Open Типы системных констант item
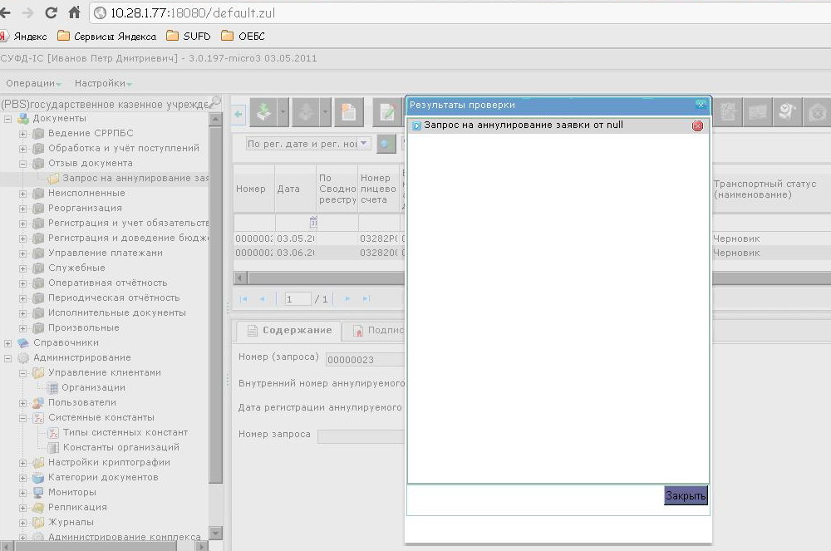831x551 pixels. pyautogui.click(x=125, y=432)
